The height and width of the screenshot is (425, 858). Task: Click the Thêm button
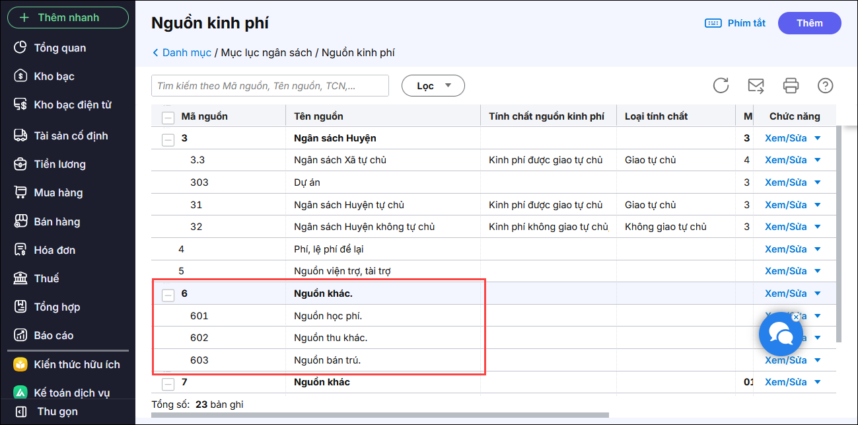pos(809,23)
